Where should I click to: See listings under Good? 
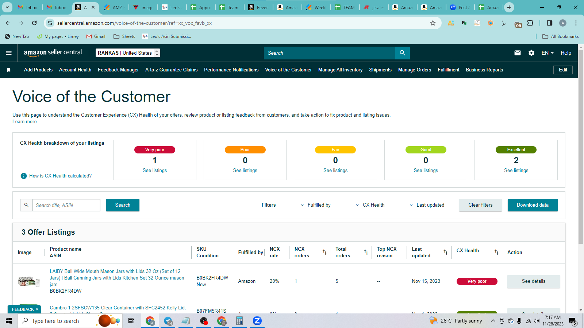426,171
